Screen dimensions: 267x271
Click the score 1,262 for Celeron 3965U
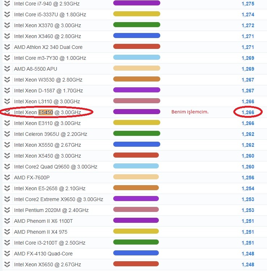pos(248,134)
